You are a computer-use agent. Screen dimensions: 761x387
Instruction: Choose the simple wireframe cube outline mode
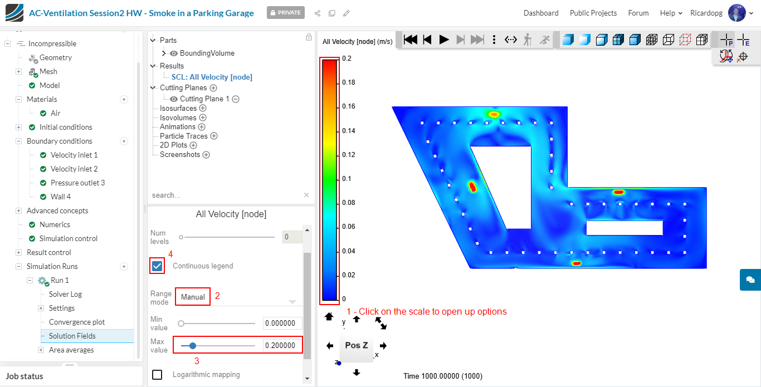tap(669, 40)
